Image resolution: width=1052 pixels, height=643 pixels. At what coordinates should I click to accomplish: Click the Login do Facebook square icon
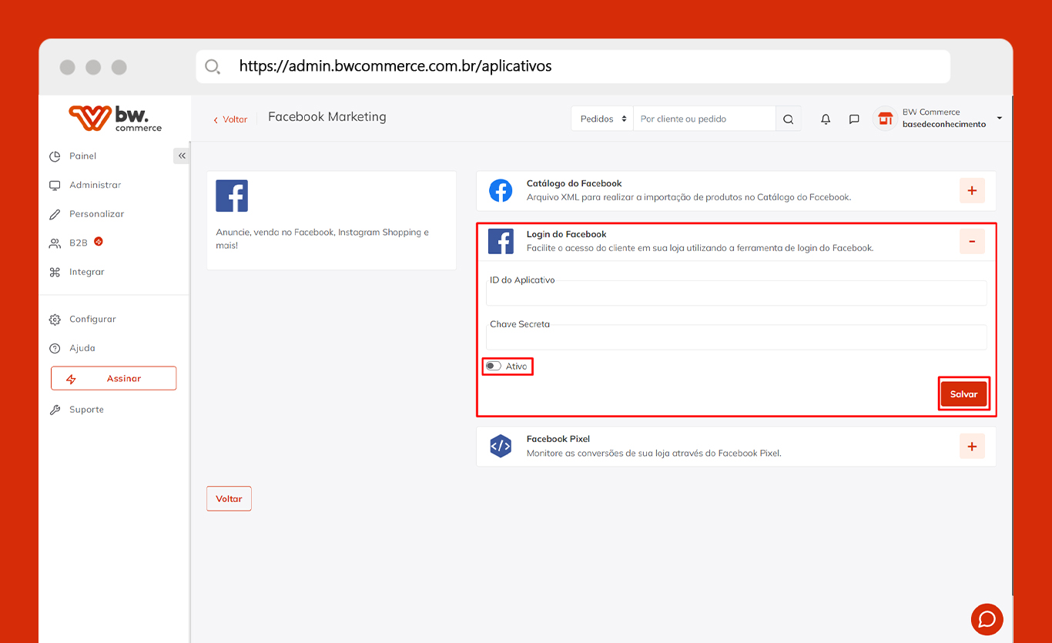501,241
